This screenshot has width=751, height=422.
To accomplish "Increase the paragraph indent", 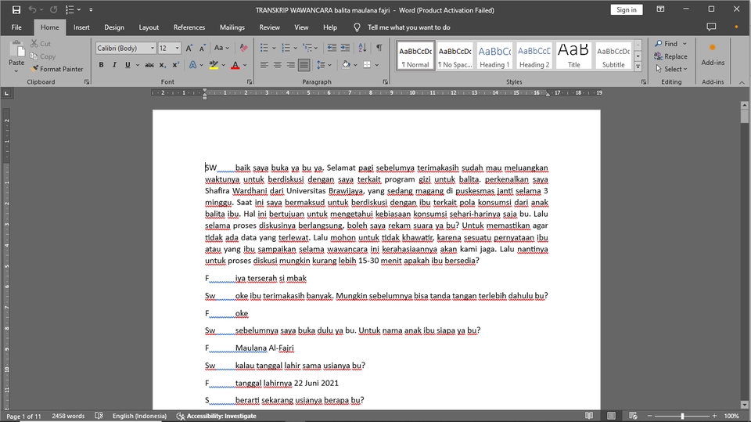I will [x=346, y=48].
